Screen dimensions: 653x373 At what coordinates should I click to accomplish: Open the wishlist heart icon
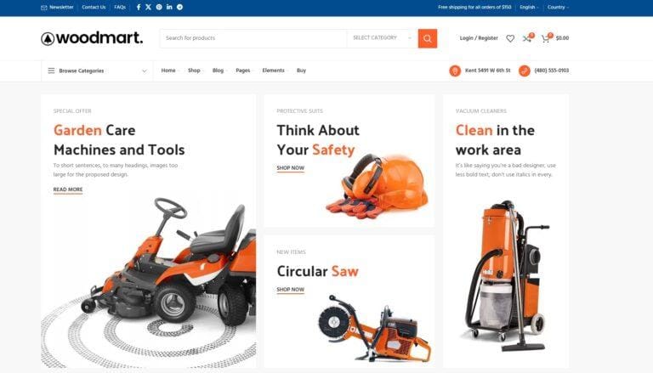(x=510, y=38)
